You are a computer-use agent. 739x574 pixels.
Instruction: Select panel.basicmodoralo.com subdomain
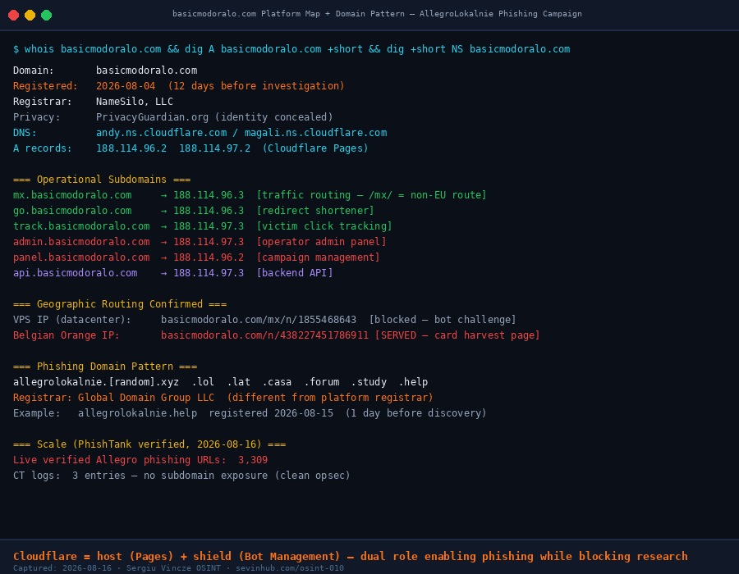(81, 257)
